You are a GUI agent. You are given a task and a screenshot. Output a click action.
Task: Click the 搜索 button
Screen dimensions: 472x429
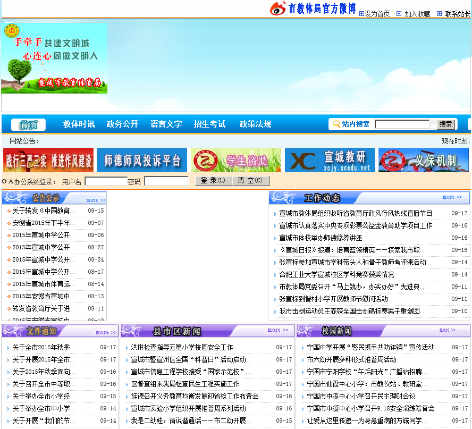tap(445, 124)
